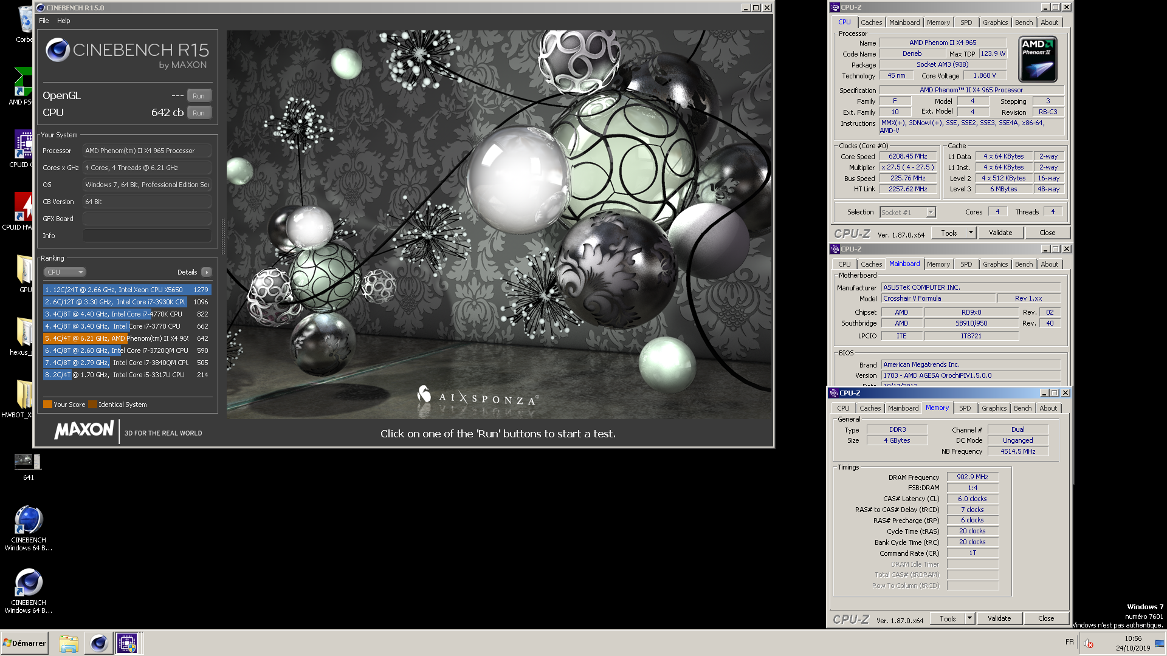Run the OpenGL benchmark
This screenshot has height=656, width=1167.
point(199,96)
